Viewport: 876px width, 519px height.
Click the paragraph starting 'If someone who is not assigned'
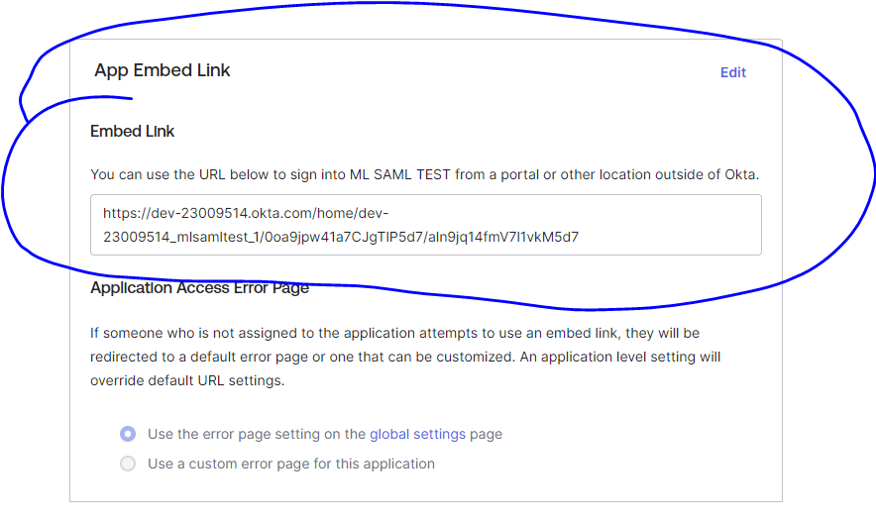[405, 357]
